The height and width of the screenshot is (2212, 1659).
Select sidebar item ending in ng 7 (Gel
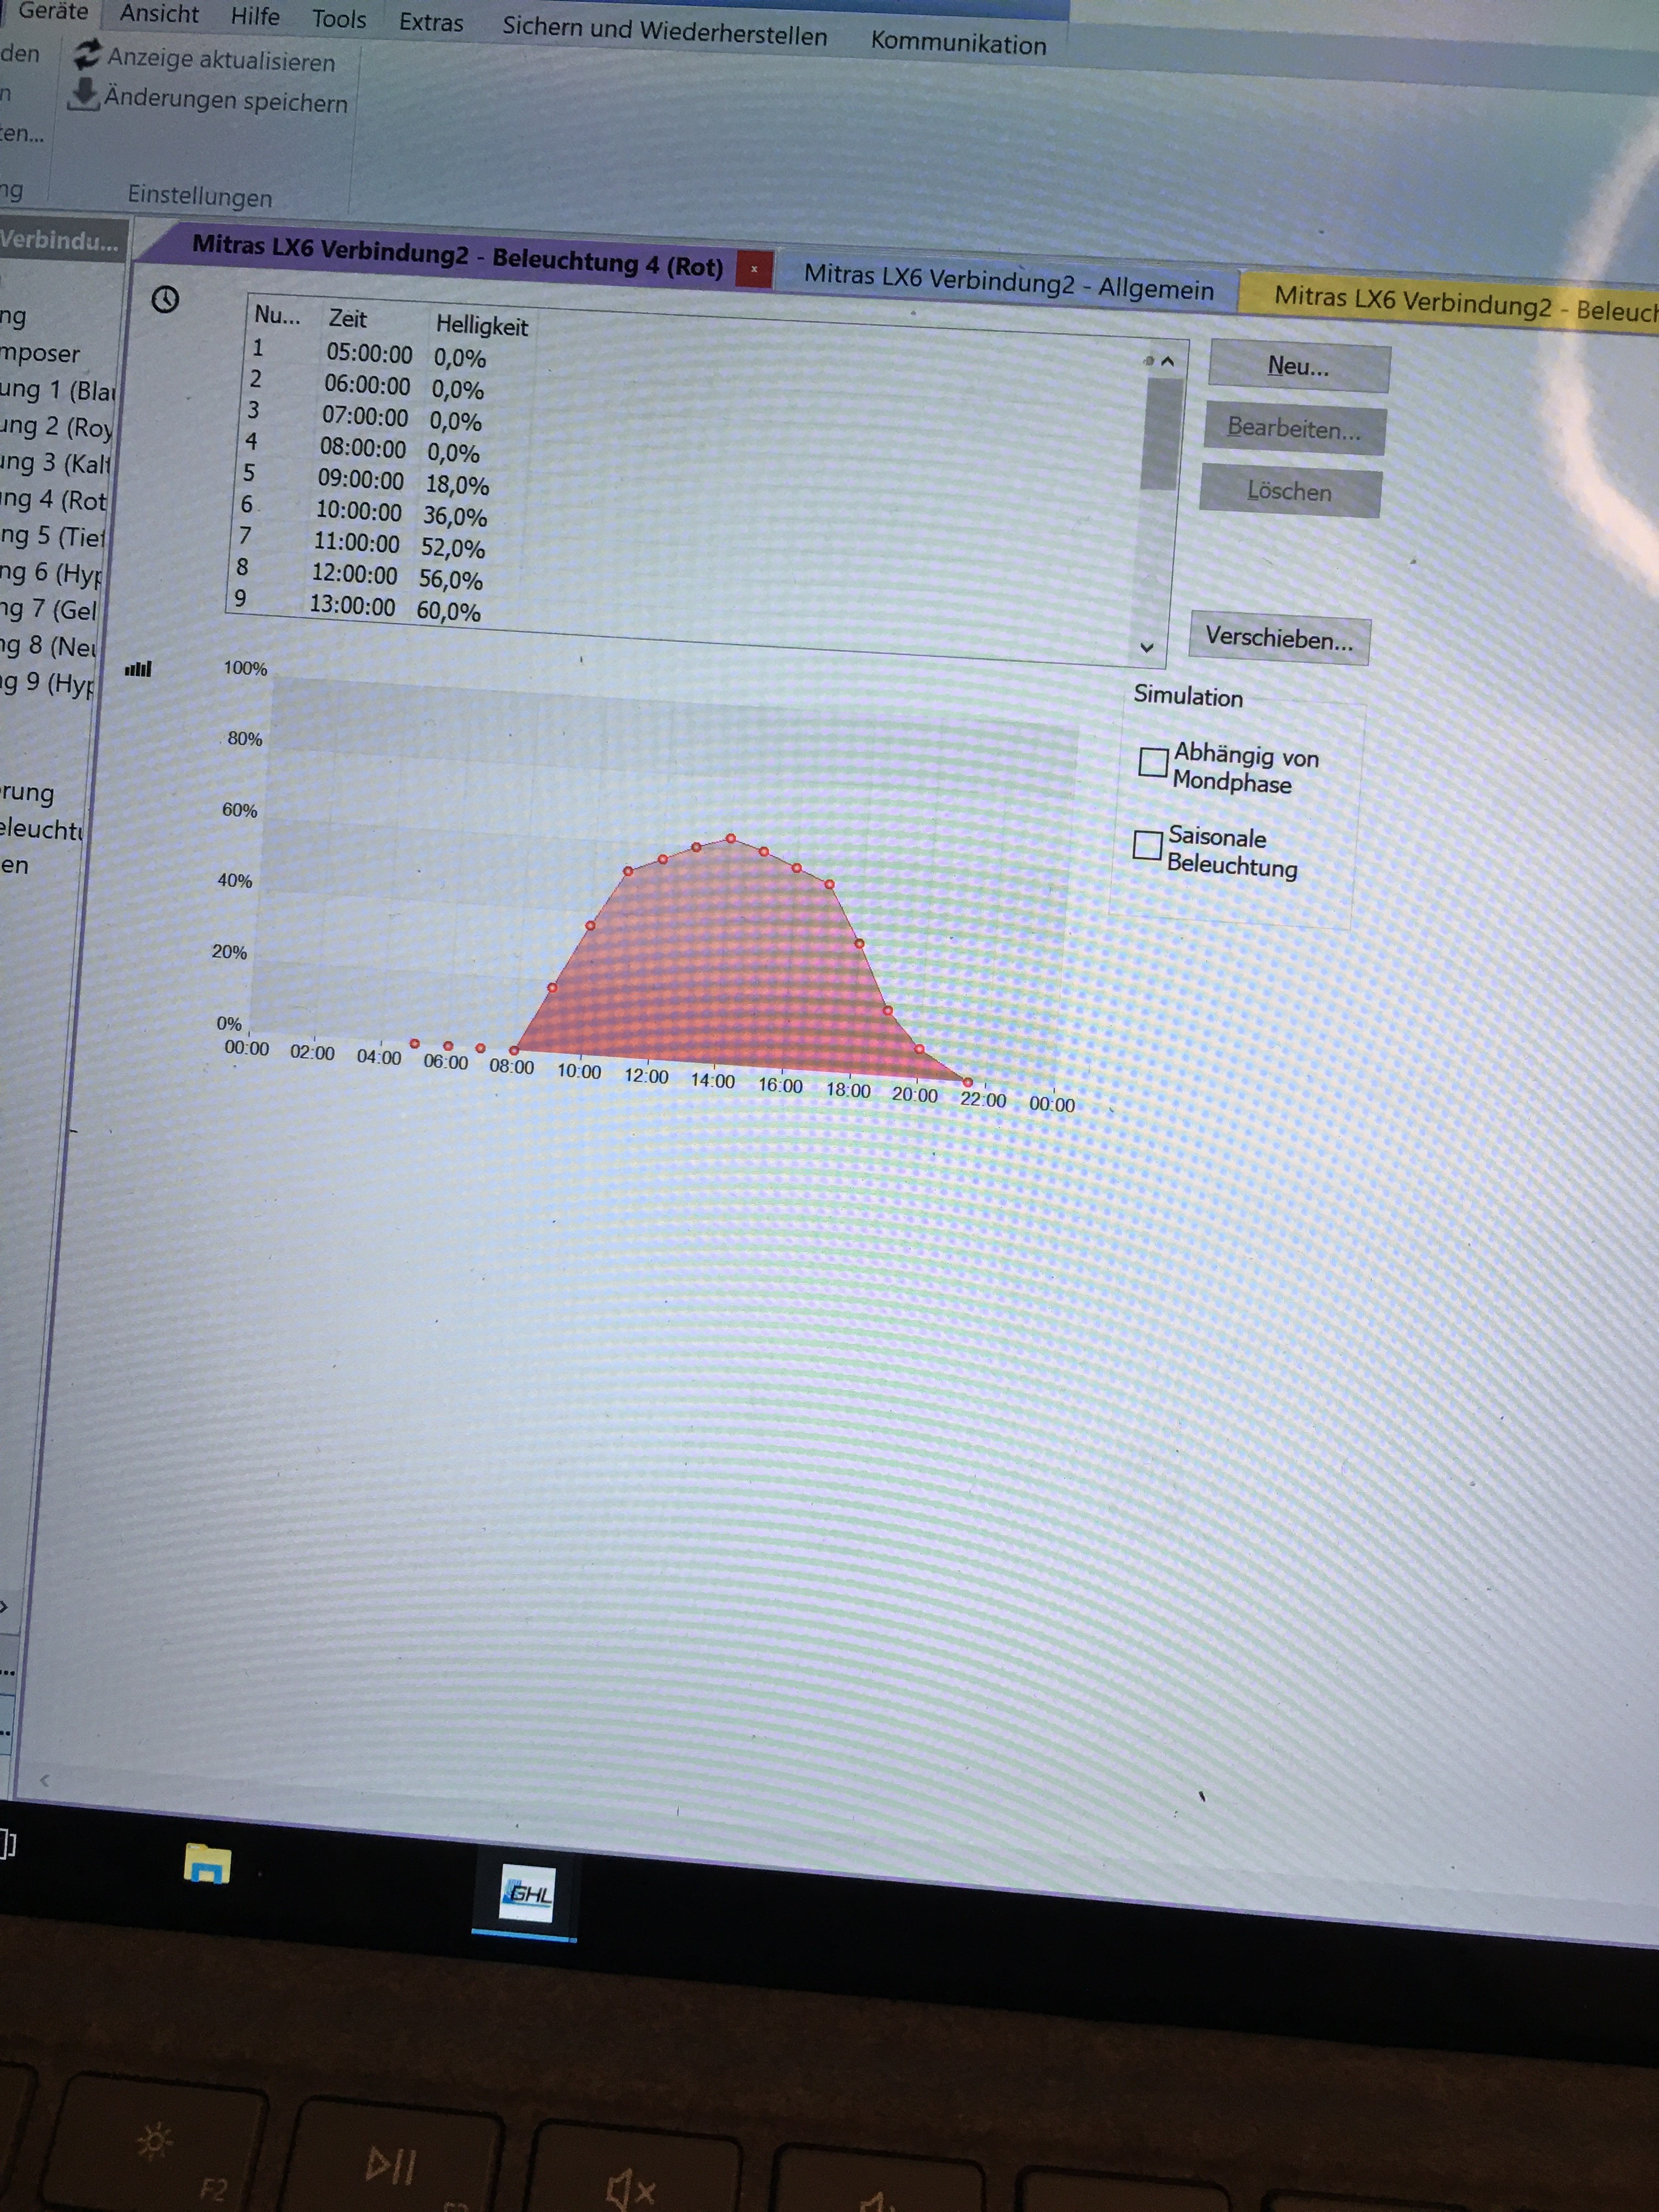coord(49,609)
